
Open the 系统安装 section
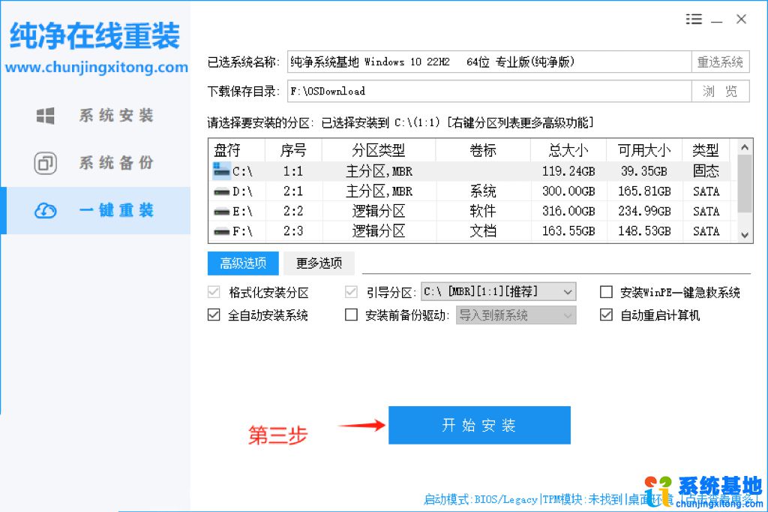pos(95,116)
